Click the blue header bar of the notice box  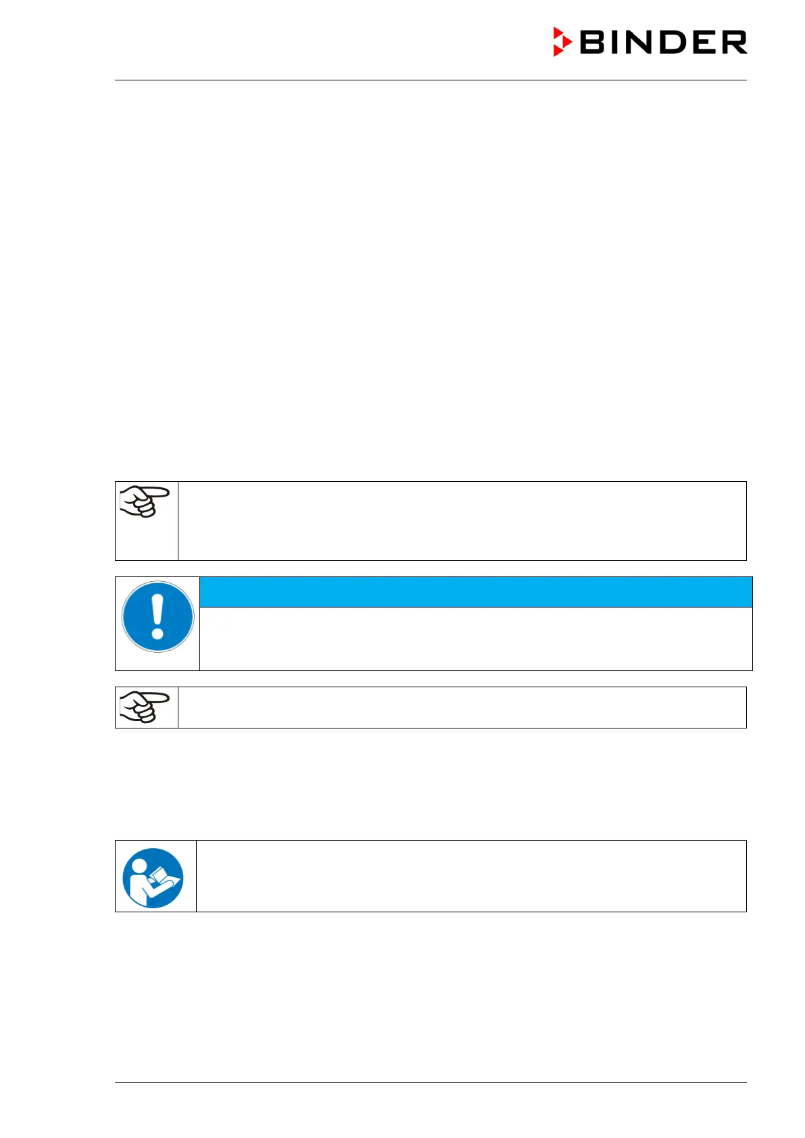coord(476,592)
